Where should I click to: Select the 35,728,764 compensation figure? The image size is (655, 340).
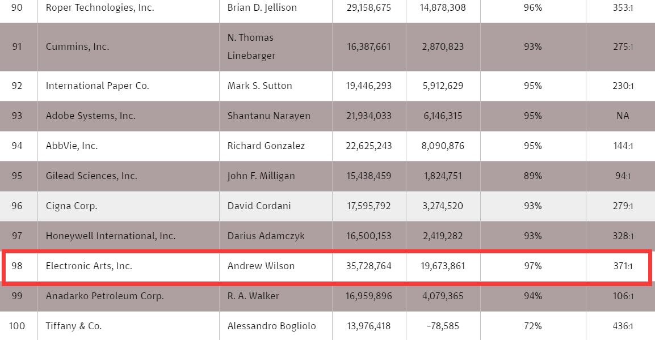(x=368, y=266)
